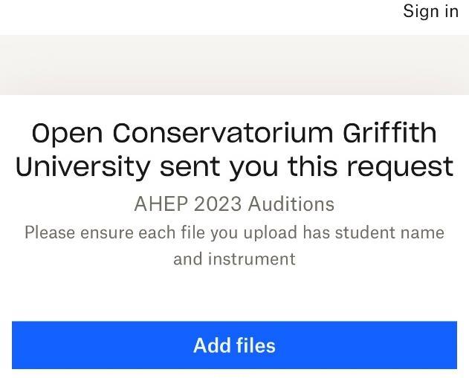
Task: Click the 'Please ensure each file' instruction line
Action: [234, 232]
